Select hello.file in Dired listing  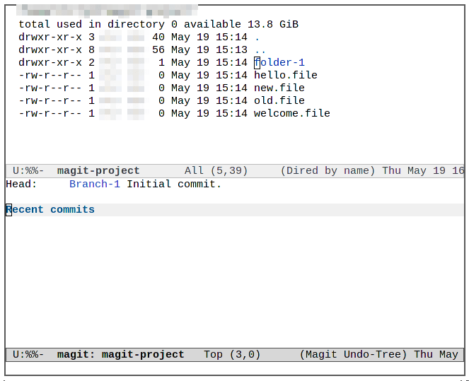coord(286,75)
